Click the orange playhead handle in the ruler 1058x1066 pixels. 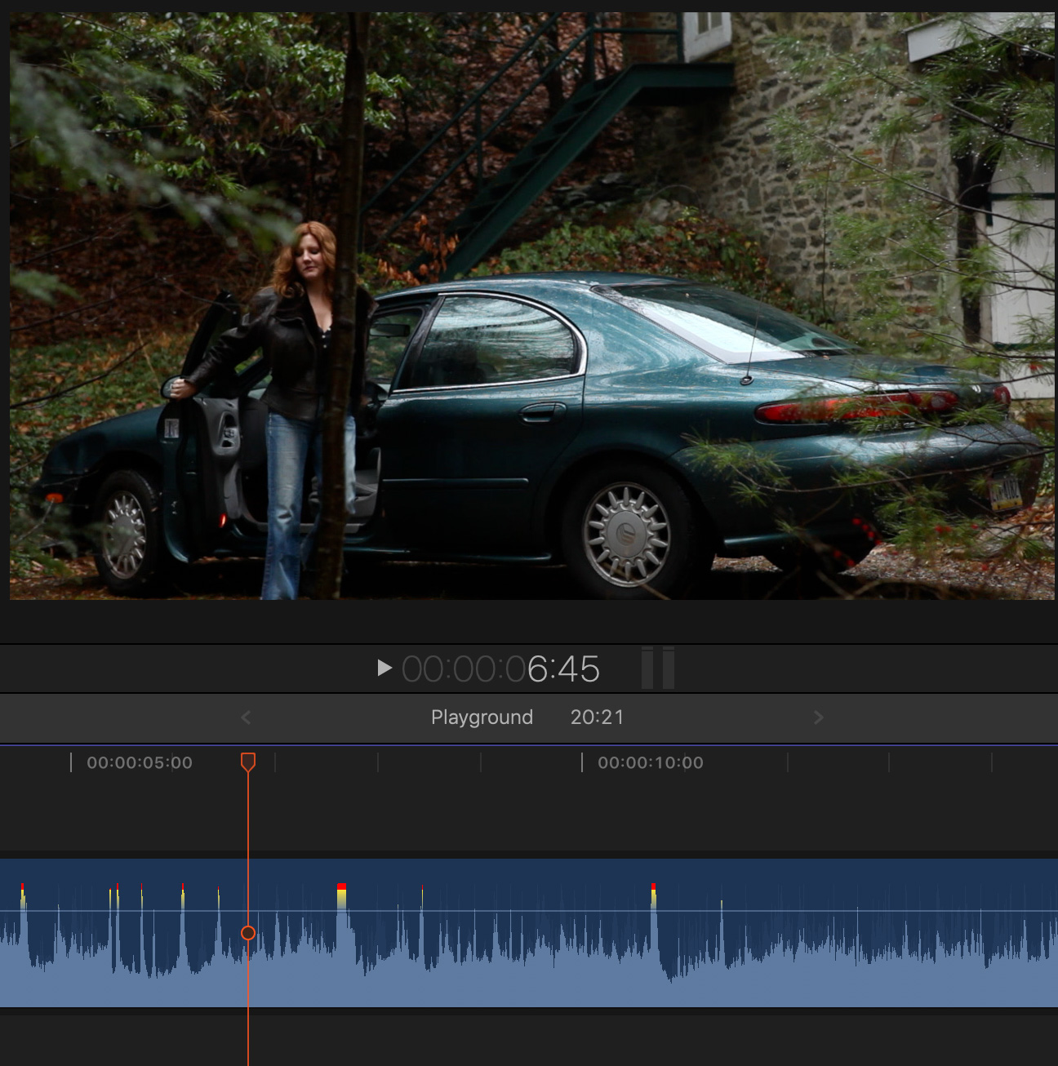point(248,762)
